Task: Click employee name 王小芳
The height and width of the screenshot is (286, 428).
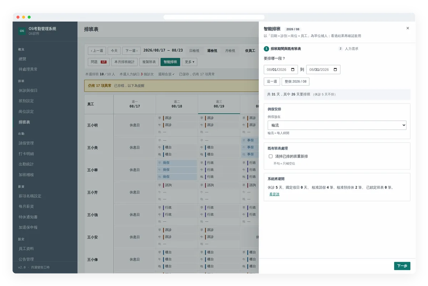Action: click(x=92, y=192)
